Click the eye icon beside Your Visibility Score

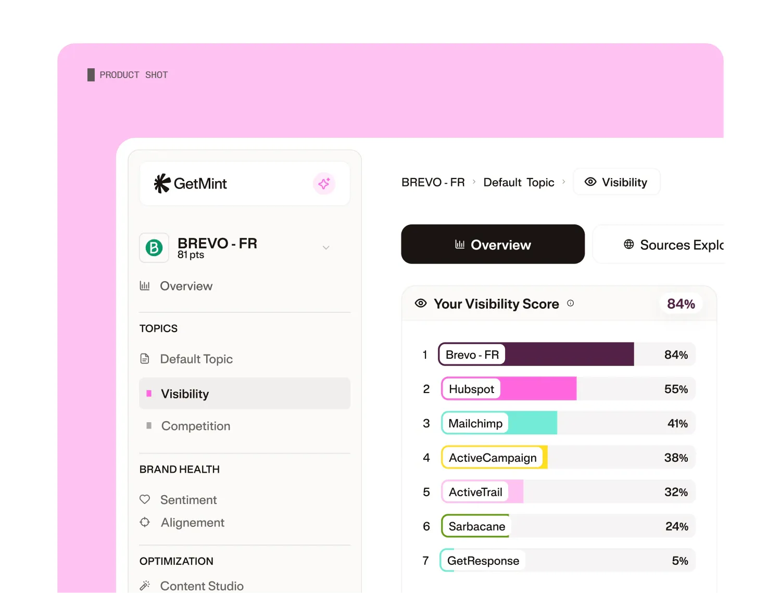[x=421, y=303]
